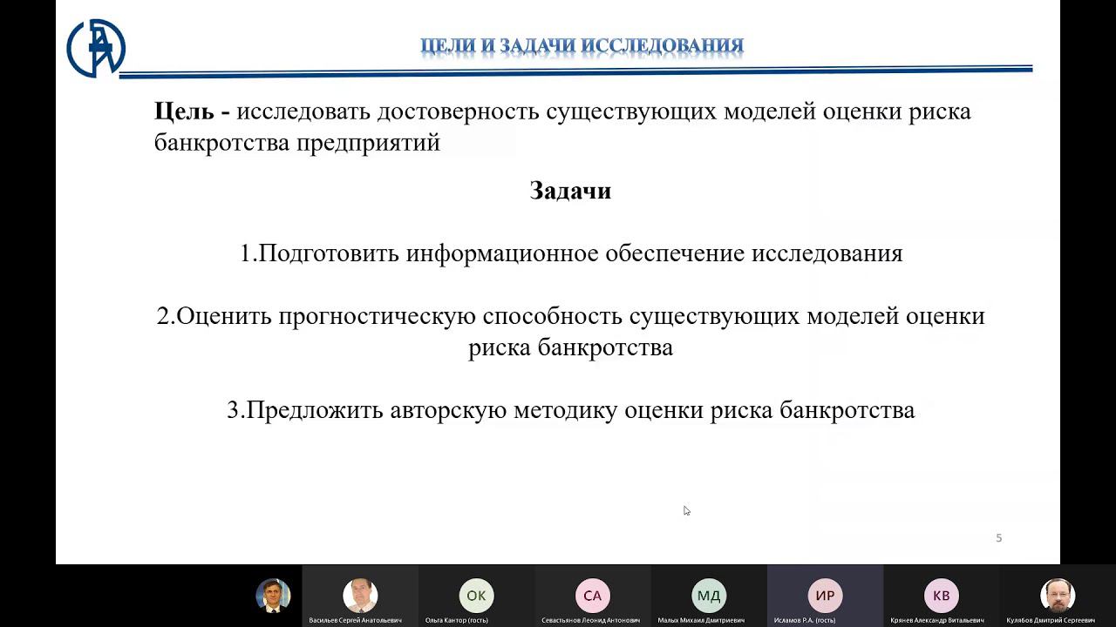Click the bold word Цель on the slide
This screenshot has width=1116, height=627.
click(184, 111)
